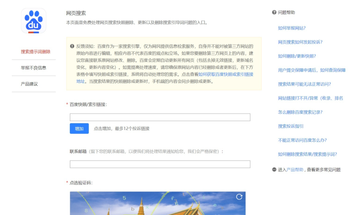Viewport: 350px width, 215px height.
Task: Open help link 用户提交保障申请后，如何查询保障
Action: [x=312, y=70]
